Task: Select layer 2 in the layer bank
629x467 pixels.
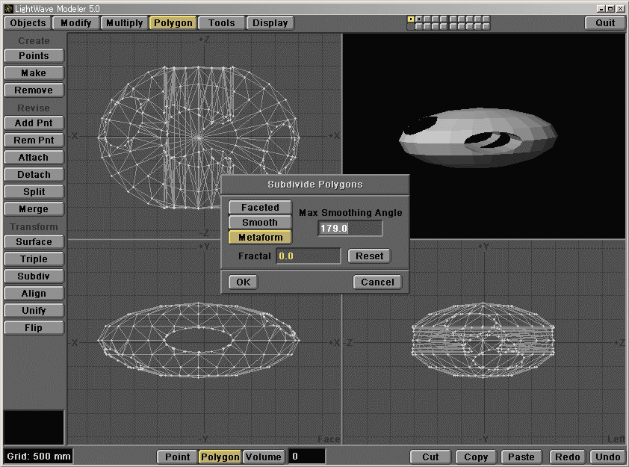Action: click(x=418, y=19)
